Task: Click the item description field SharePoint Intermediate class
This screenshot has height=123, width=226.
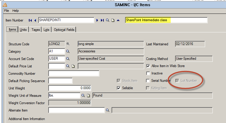Action: pos(166,20)
